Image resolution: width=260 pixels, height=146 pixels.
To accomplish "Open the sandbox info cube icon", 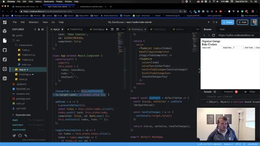I will [x=4, y=31].
